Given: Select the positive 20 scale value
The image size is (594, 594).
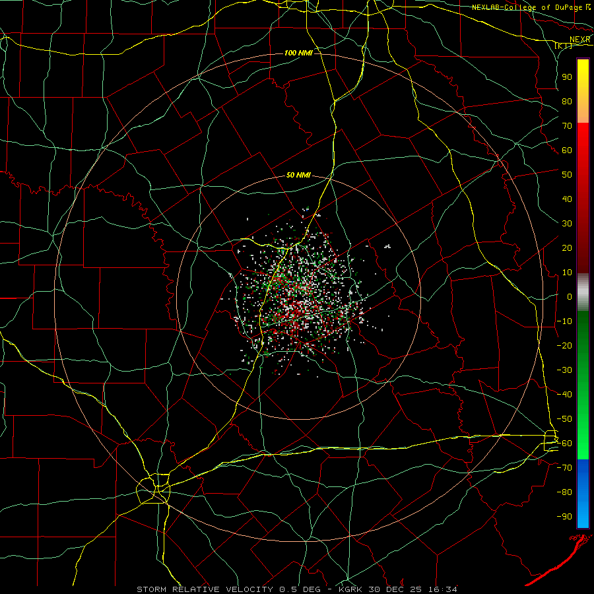Looking at the screenshot, I should (x=567, y=247).
